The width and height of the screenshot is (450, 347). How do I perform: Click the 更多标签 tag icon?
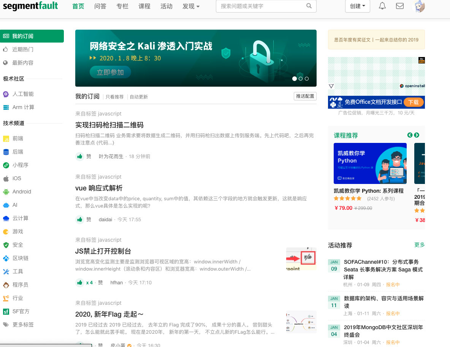point(6,325)
